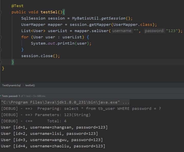Click the method end fold marker
The height and width of the screenshot is (152, 184).
(1, 62)
